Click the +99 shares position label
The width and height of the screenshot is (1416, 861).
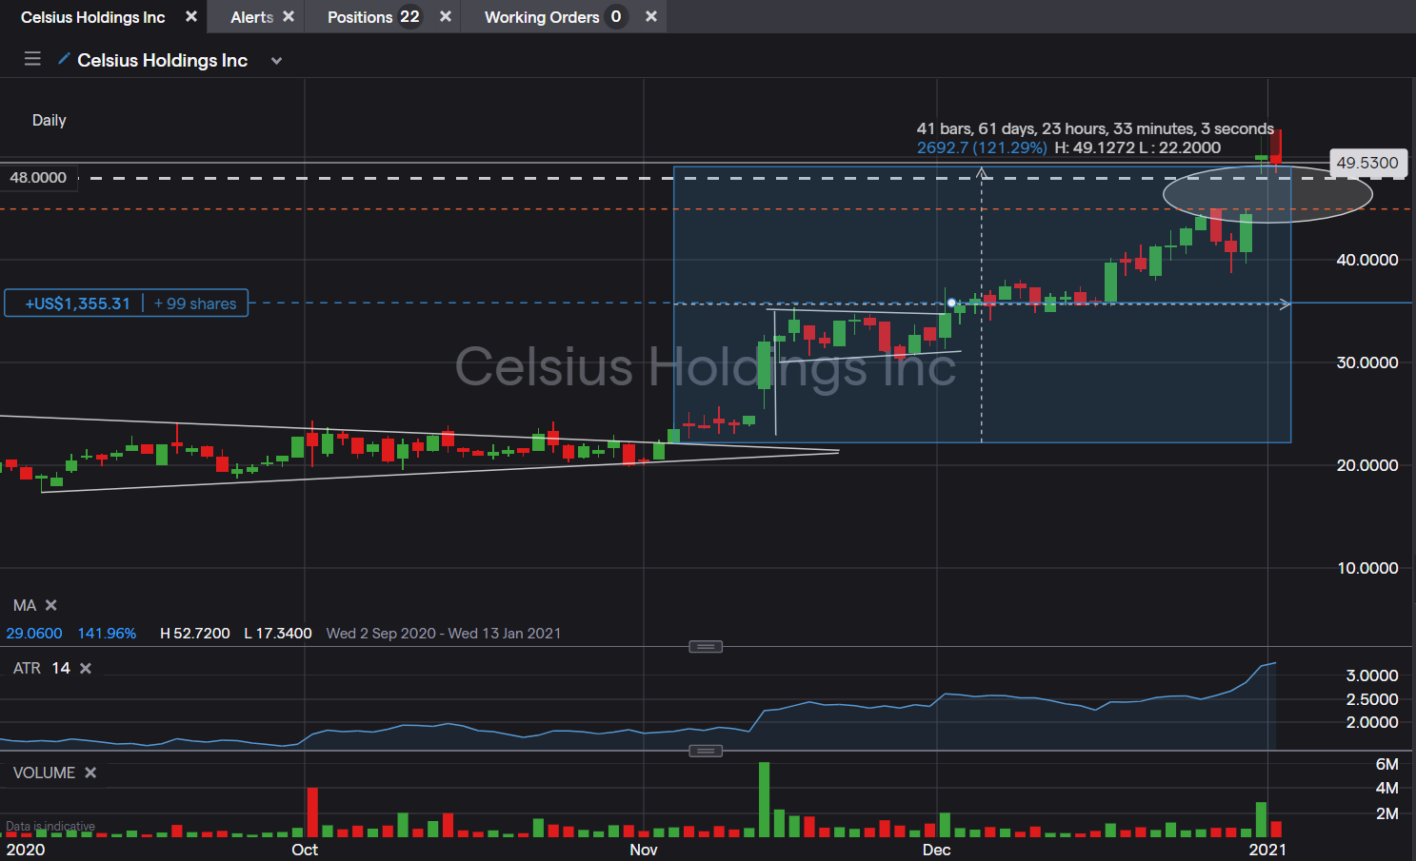pos(195,303)
